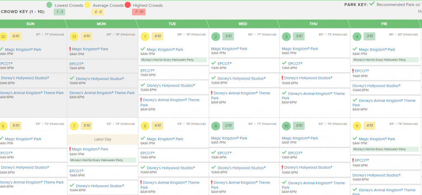Select the SUN column header
The height and width of the screenshot is (195, 422).
[30, 24]
